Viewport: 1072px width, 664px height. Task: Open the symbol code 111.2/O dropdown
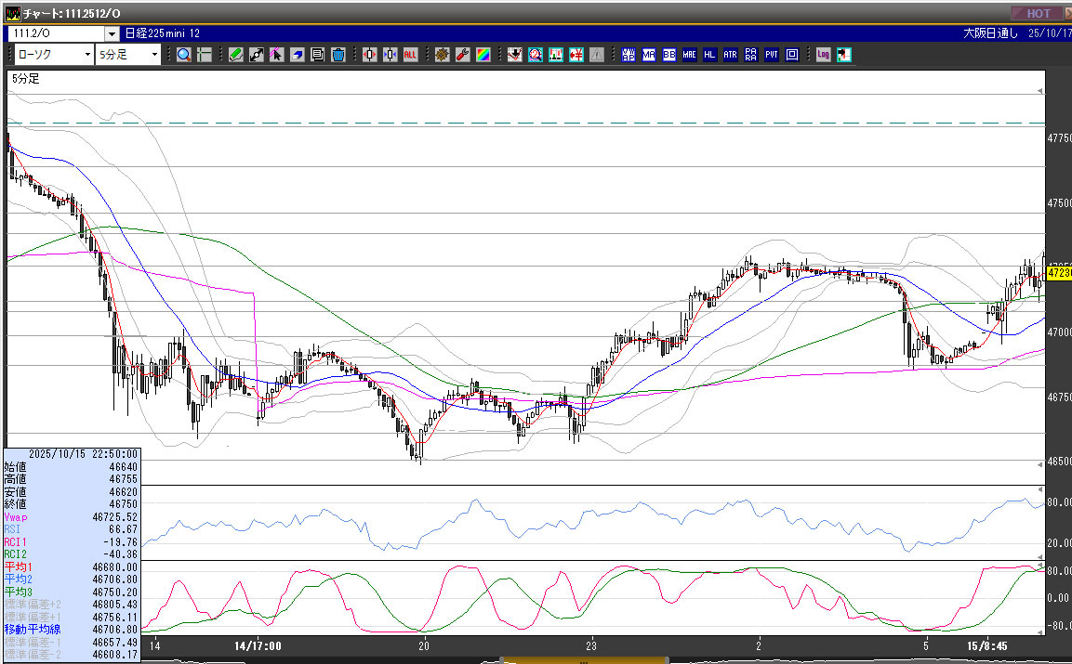111,34
